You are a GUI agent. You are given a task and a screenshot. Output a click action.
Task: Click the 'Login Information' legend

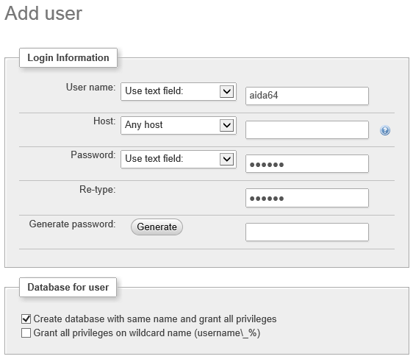click(68, 57)
